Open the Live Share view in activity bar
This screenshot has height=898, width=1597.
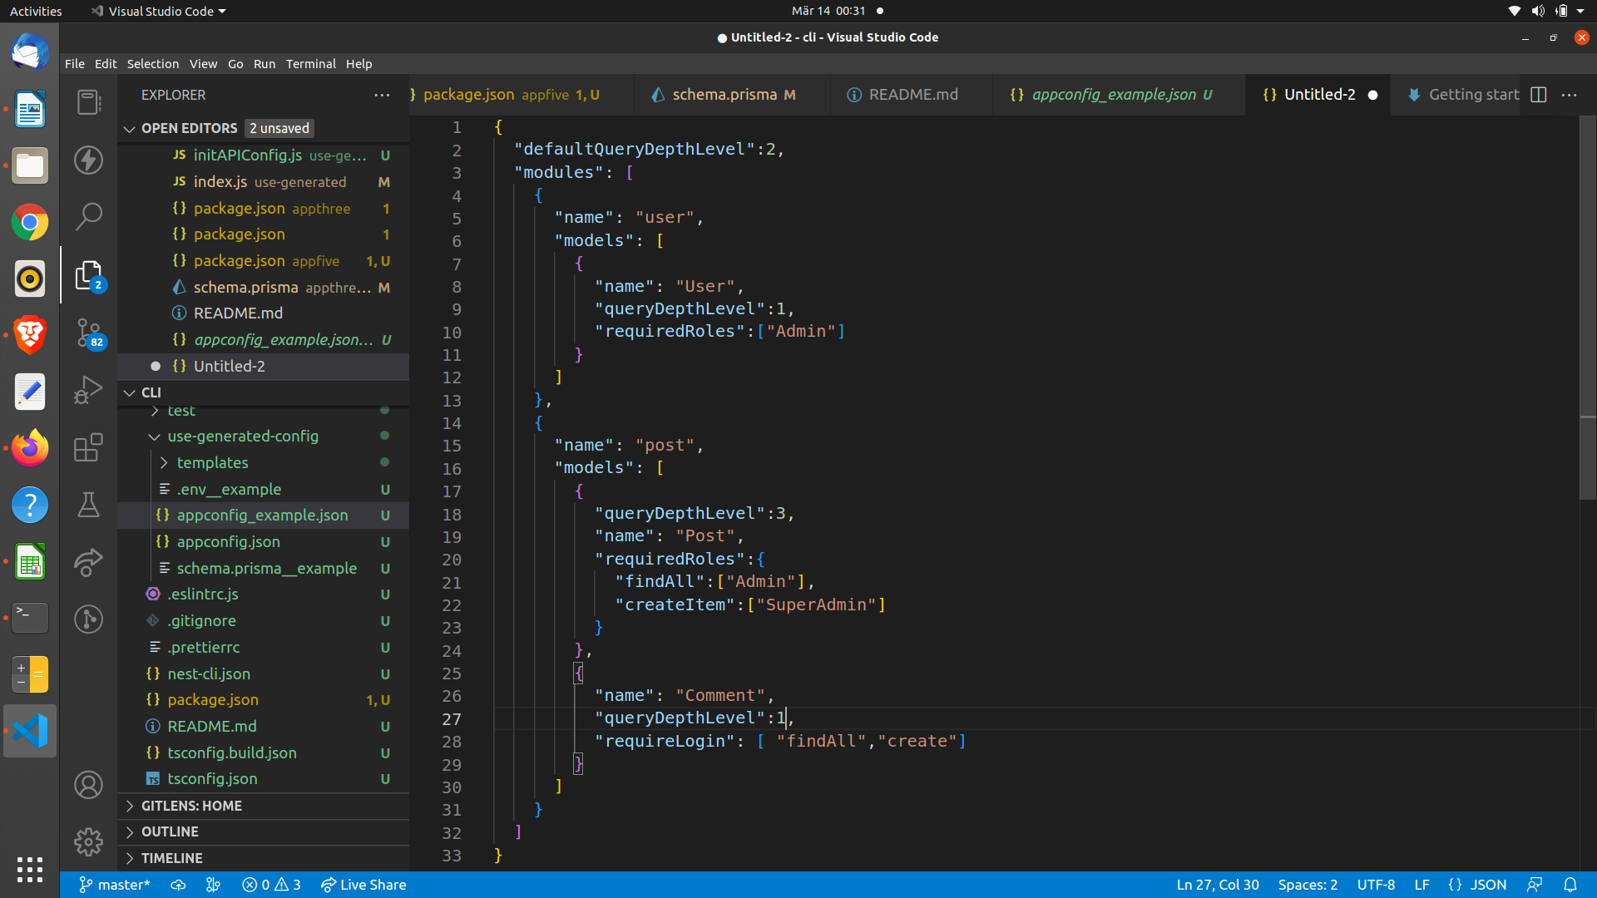88,562
